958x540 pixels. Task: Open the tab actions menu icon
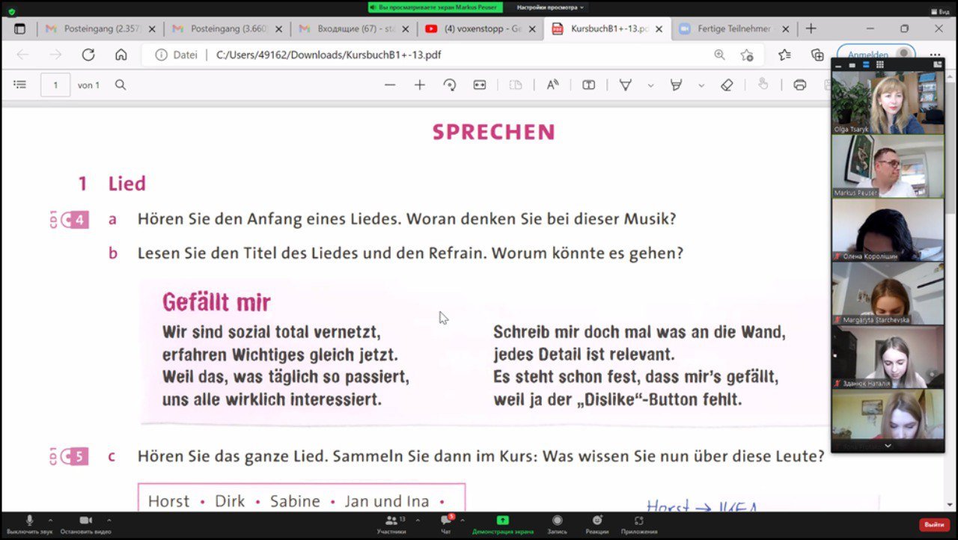19,28
